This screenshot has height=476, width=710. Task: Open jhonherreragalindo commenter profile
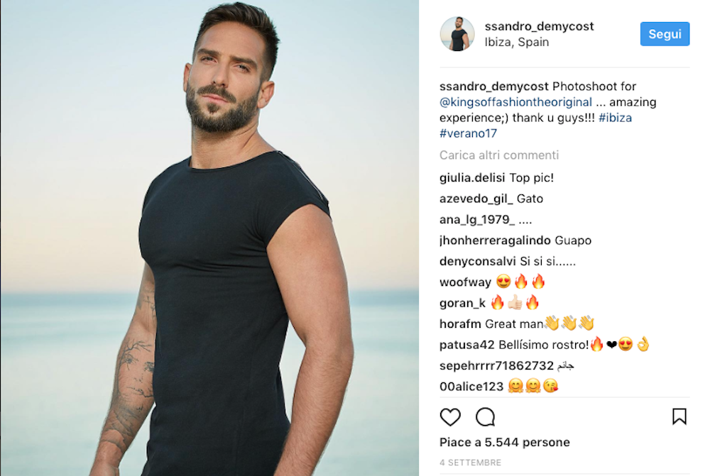click(495, 240)
